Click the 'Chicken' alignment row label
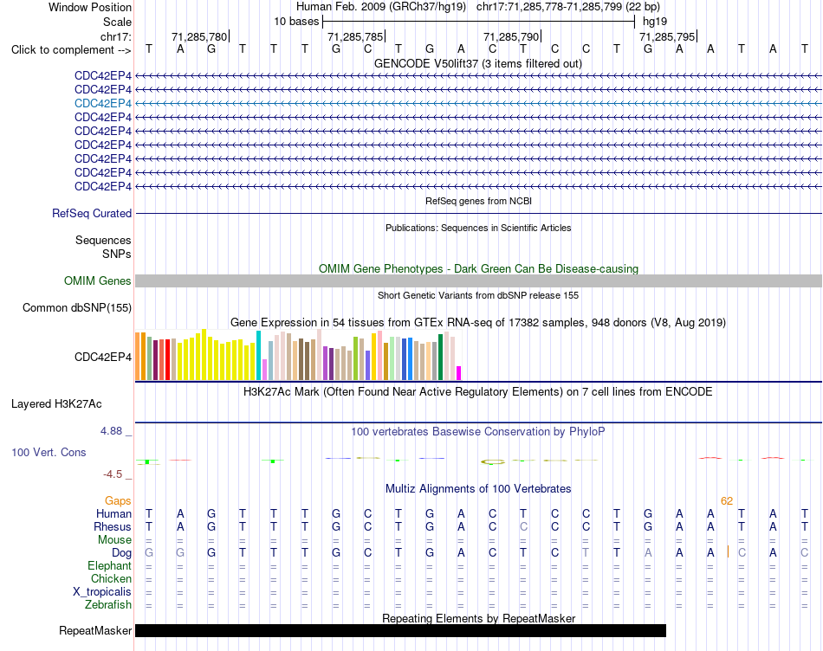Screen dimensions: 823x651 pyautogui.click(x=111, y=578)
